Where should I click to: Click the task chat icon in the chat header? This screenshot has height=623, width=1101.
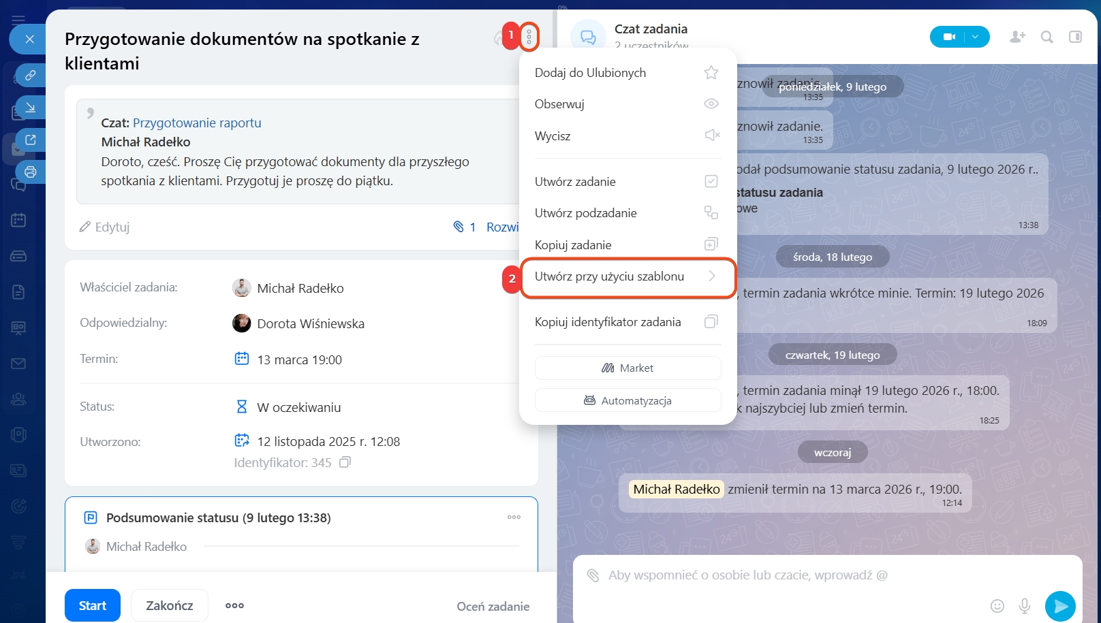point(587,37)
